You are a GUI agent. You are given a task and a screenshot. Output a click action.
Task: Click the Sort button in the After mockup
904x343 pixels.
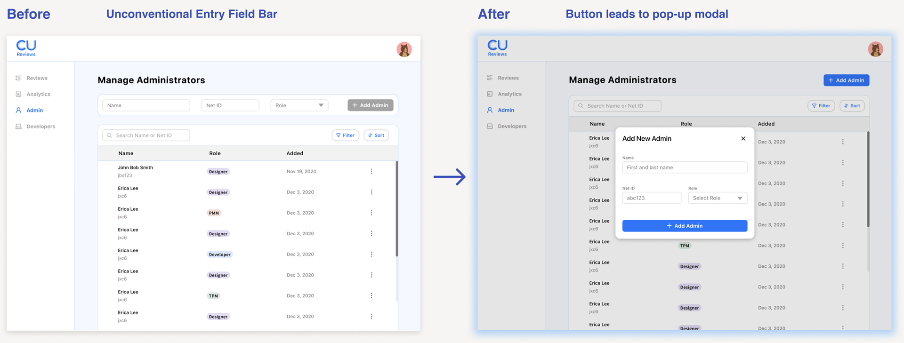pyautogui.click(x=852, y=106)
